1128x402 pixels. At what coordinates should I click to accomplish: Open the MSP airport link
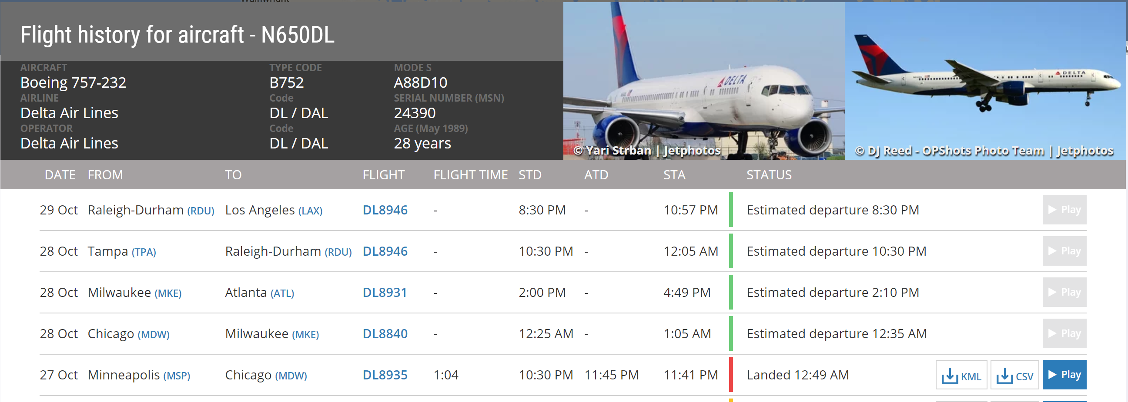177,376
